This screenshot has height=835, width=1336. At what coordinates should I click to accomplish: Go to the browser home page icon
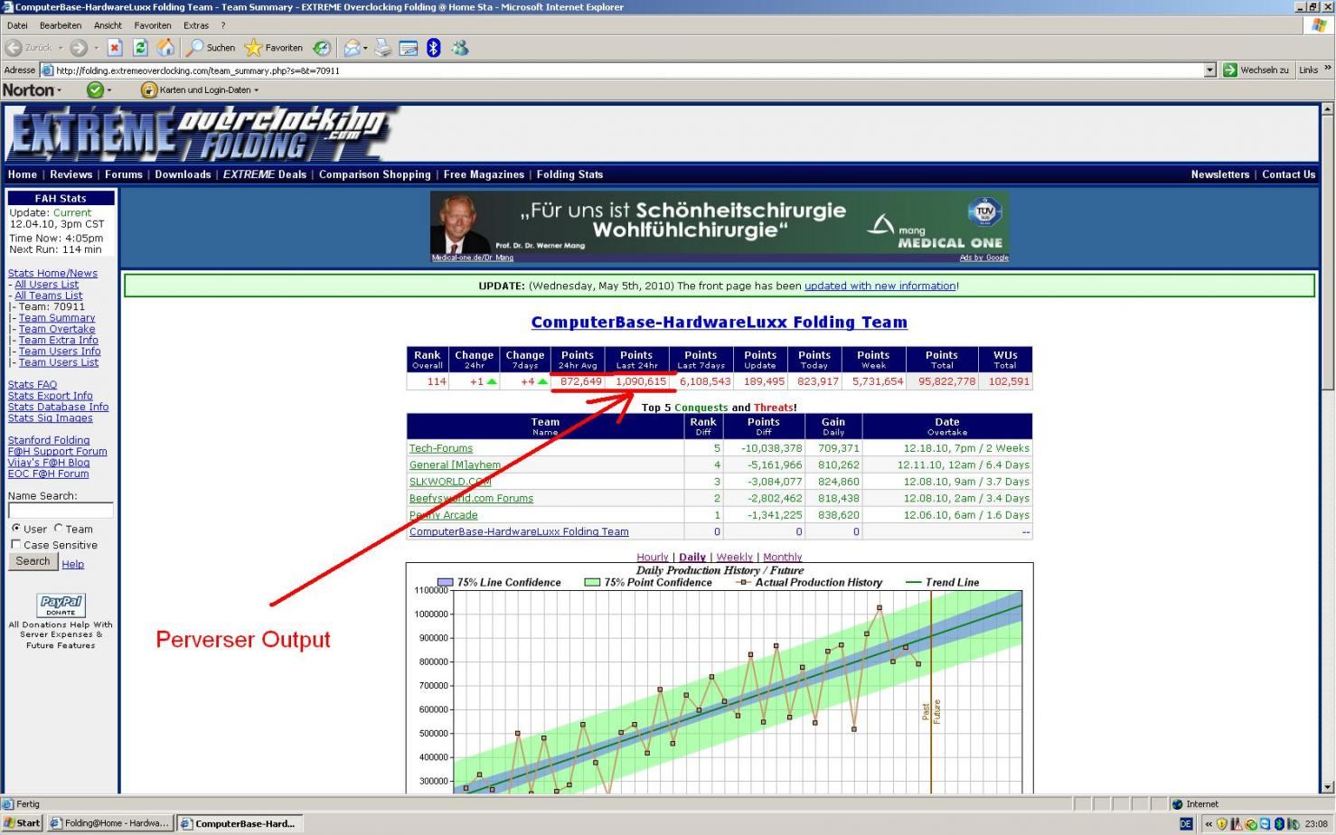click(x=165, y=48)
